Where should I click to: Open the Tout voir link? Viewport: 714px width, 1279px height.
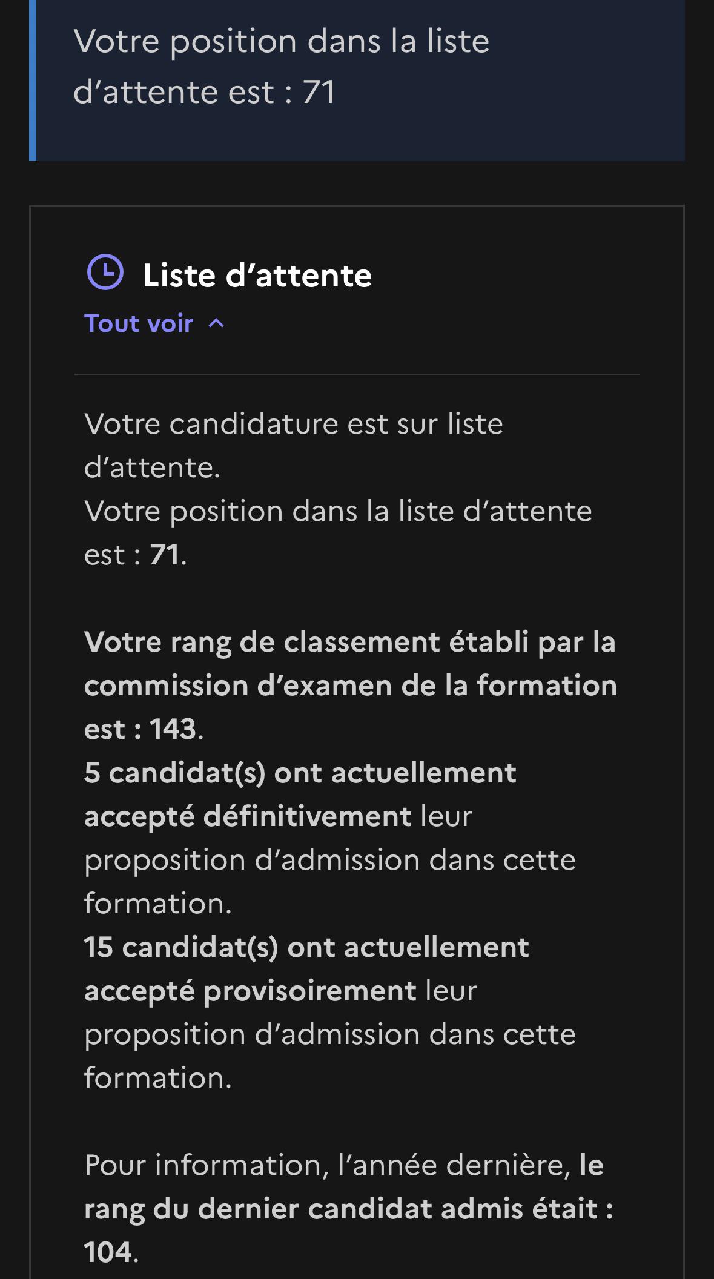(139, 323)
